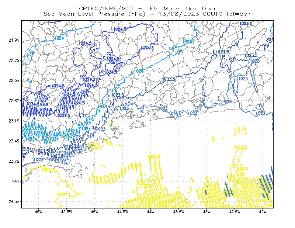Click the 43W longitude axis label
The height and width of the screenshot is (228, 295).
tap(206, 212)
